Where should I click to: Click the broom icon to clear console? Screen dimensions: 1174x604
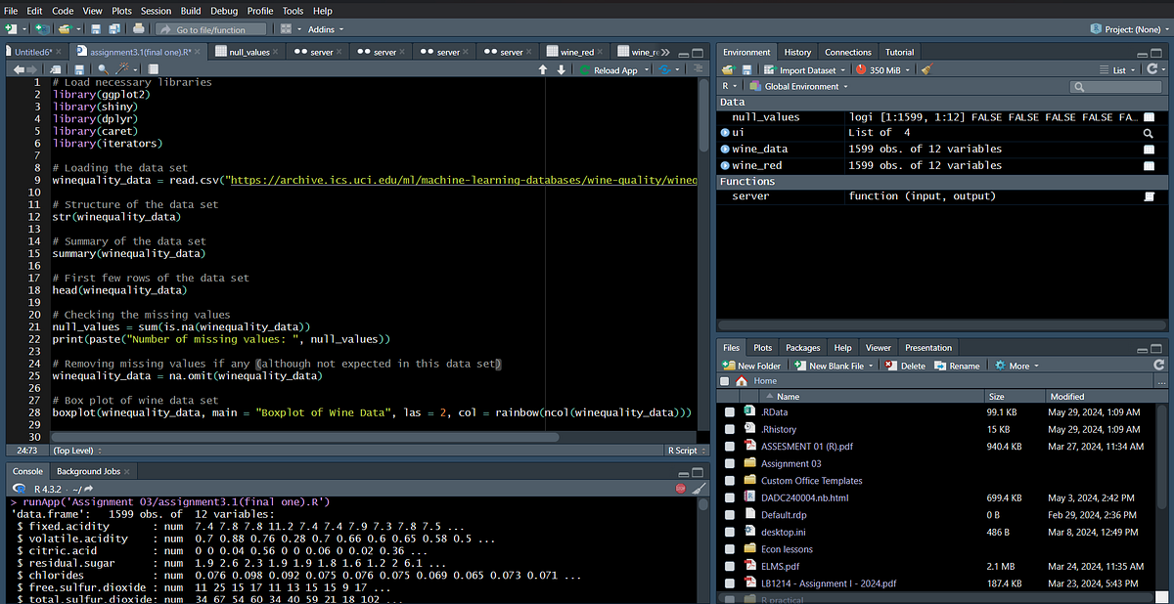click(x=699, y=488)
